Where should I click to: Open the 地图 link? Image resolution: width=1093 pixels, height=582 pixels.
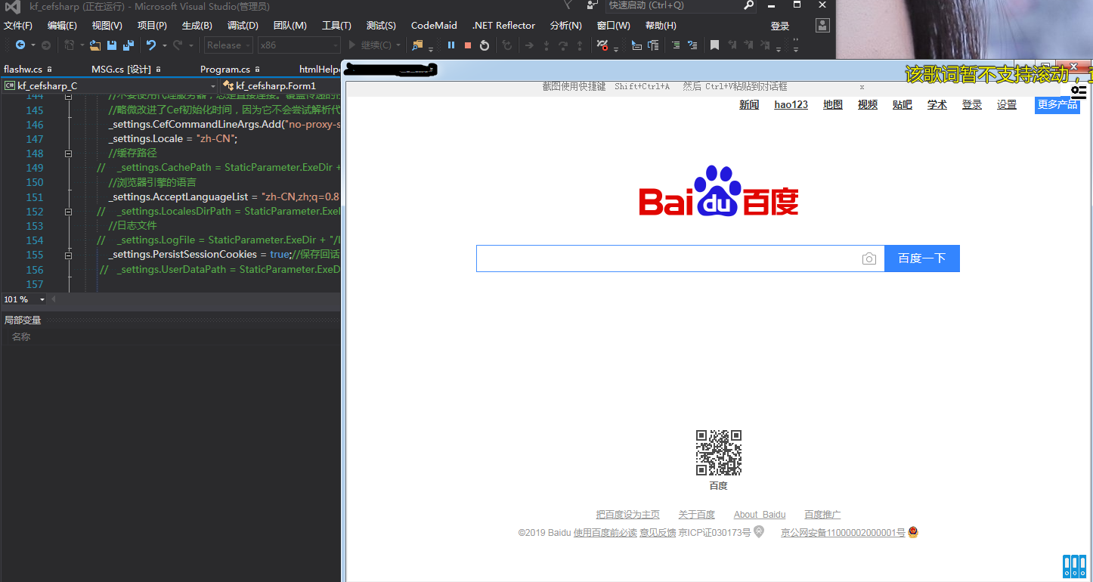[833, 105]
